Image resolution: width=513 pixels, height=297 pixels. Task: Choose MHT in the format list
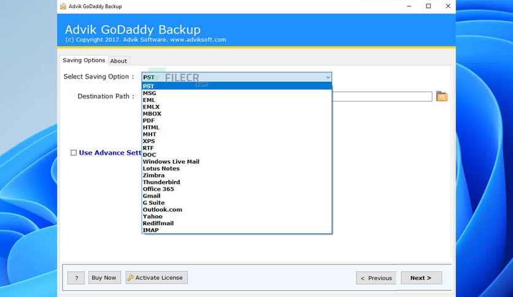(237, 134)
